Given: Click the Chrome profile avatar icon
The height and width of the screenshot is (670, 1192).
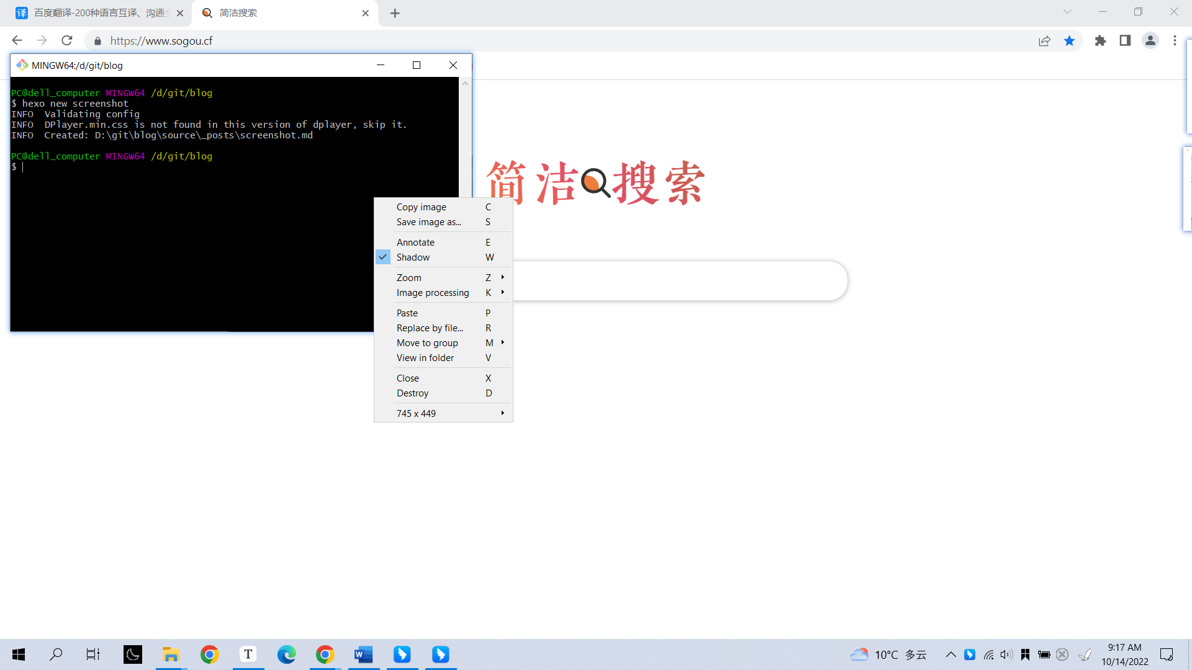Looking at the screenshot, I should pyautogui.click(x=1150, y=41).
